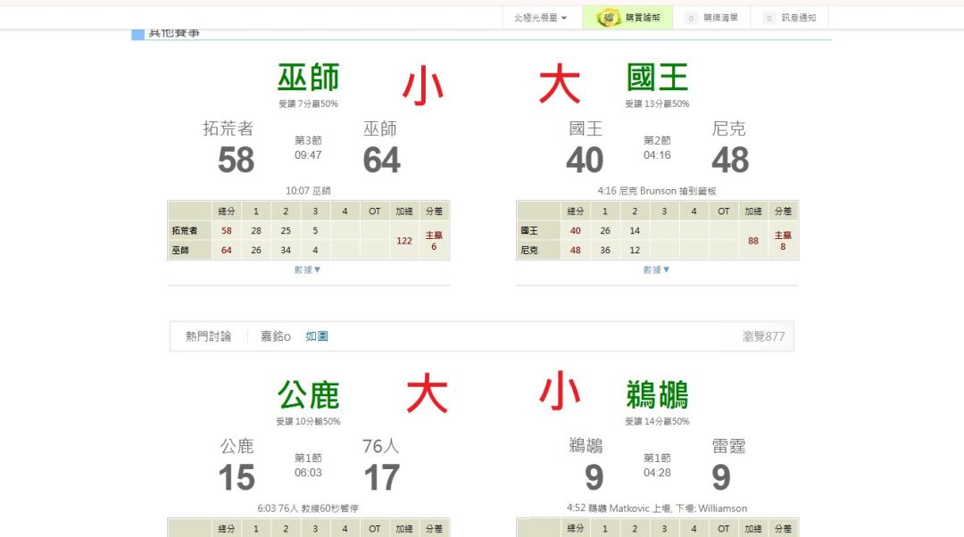Select the green 巫師 pick heading

308,78
